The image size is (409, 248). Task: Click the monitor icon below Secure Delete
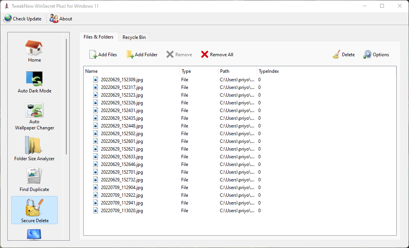pyautogui.click(x=34, y=234)
